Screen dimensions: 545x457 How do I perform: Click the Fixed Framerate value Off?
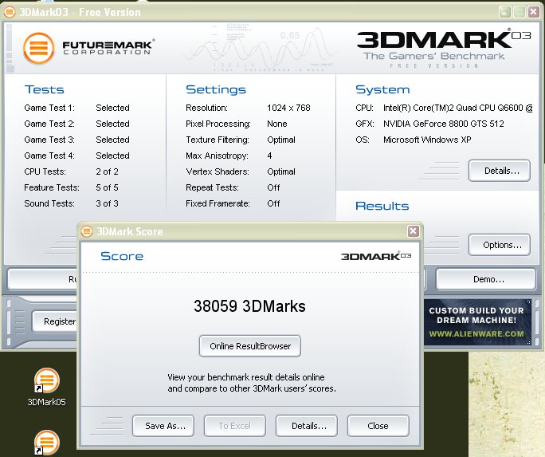[273, 203]
